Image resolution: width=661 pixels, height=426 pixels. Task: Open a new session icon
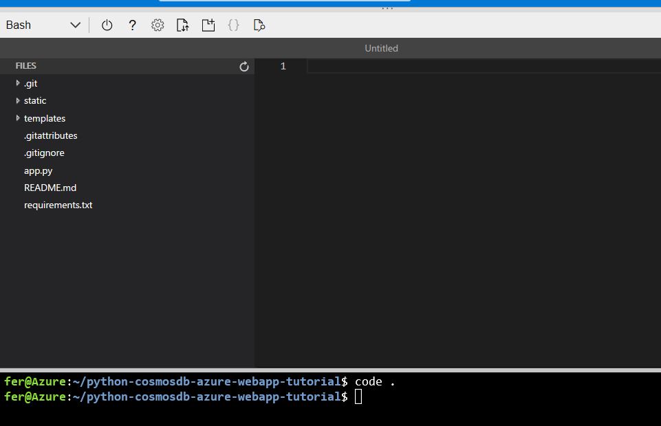click(208, 25)
